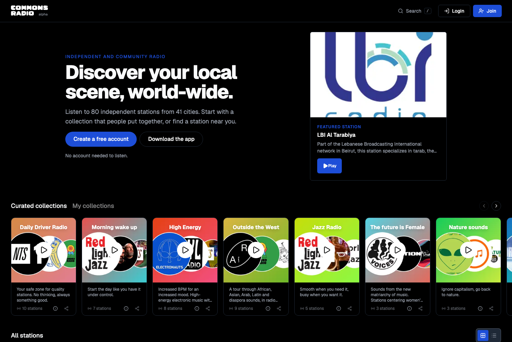Image resolution: width=512 pixels, height=342 pixels.
Task: Share the Nature sounds collection
Action: tap(491, 308)
